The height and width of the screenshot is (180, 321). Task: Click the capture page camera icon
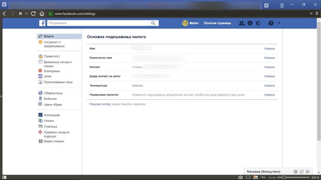(240, 177)
